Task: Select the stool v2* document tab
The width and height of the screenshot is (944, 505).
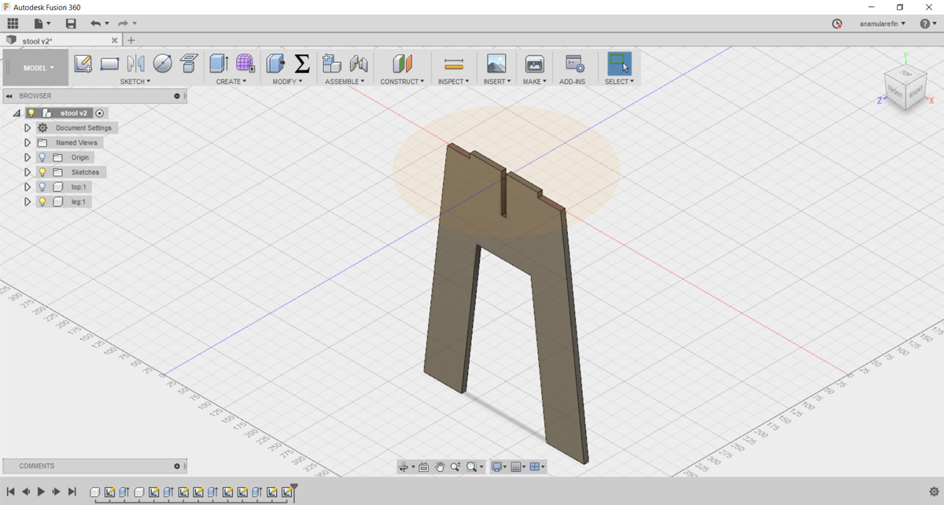Action: point(61,40)
